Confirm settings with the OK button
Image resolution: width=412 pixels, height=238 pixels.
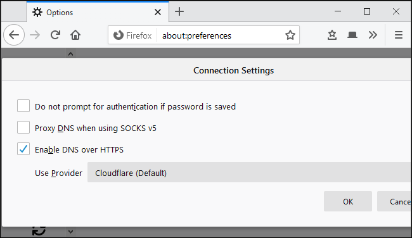348,201
